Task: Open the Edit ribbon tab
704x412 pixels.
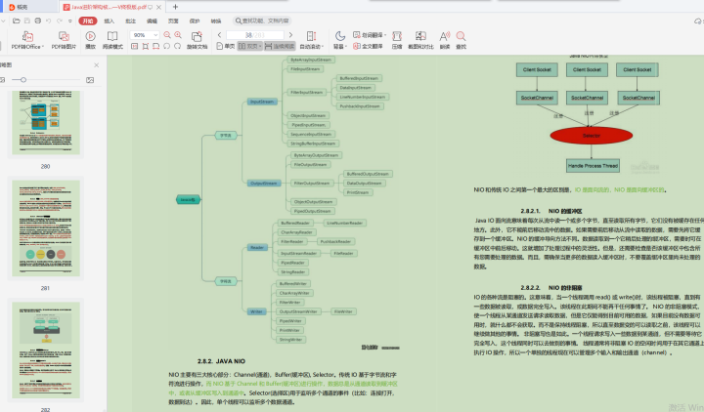Action: [152, 21]
